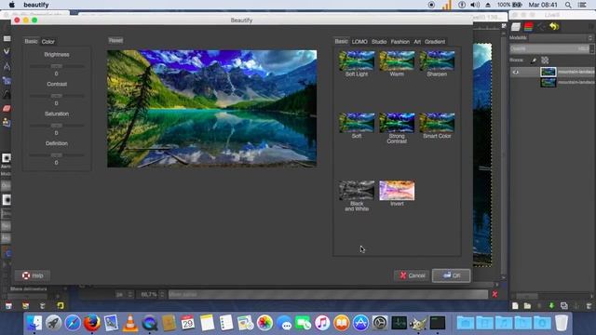Screen dimensions: 596x335
Task: Select the Basic effects tab
Action: (x=342, y=41)
